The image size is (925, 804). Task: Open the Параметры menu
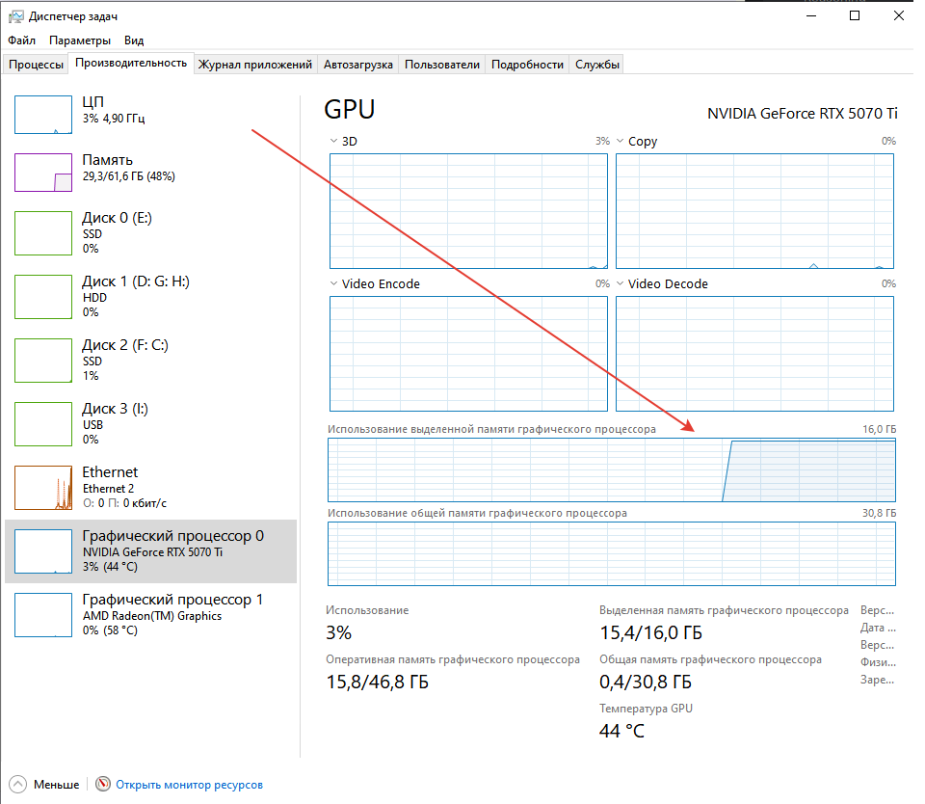click(x=80, y=40)
